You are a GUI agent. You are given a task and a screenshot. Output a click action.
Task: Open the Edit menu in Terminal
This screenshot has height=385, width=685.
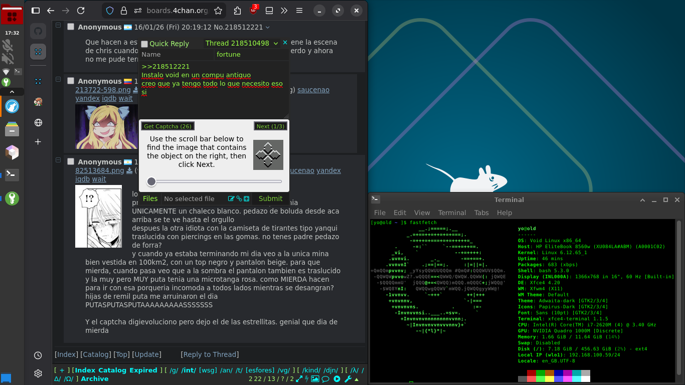[400, 213]
